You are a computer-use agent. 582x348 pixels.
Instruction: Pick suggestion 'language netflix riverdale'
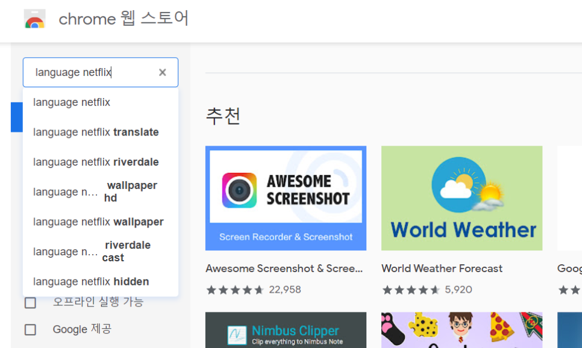pyautogui.click(x=100, y=162)
